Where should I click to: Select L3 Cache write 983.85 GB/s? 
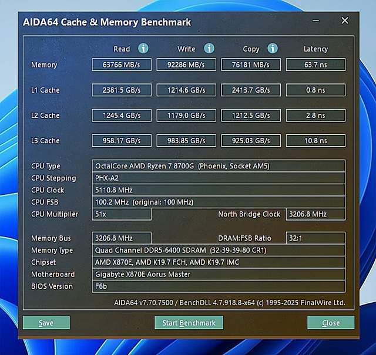point(186,141)
